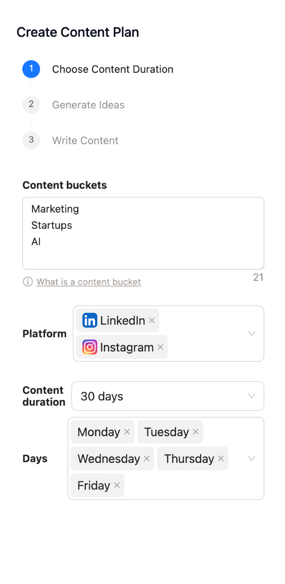Image resolution: width=285 pixels, height=584 pixels.
Task: Remove Monday from the Days selection
Action: click(x=127, y=432)
